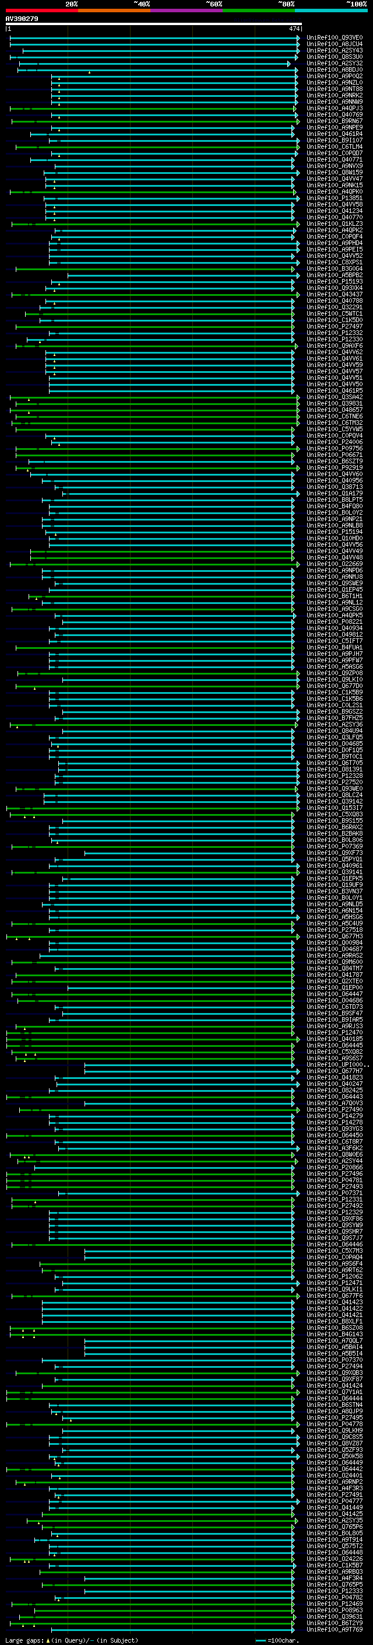This screenshot has width=373, height=1645.
Task: Select the UniRef100_C0L2S1 label
Action: pyautogui.click(x=334, y=705)
